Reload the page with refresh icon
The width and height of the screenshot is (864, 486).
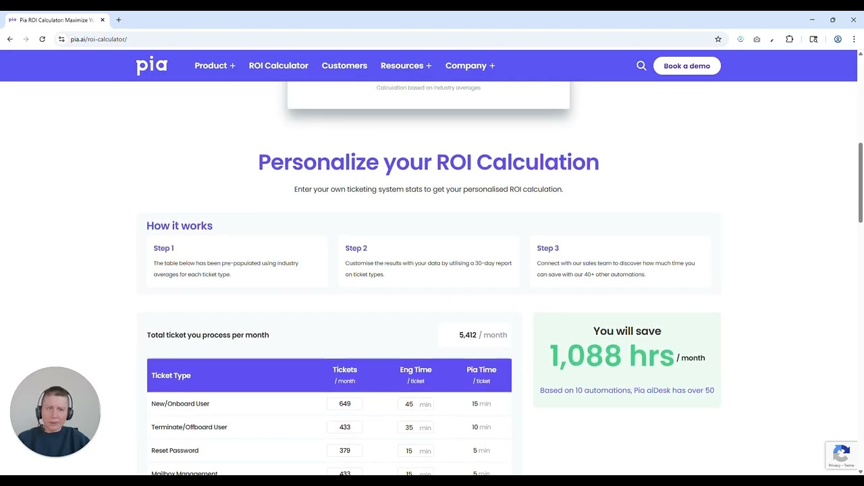click(42, 39)
